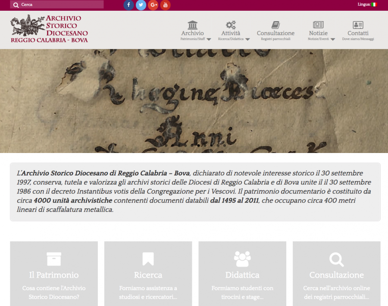Open the Facebook social link
The width and height of the screenshot is (388, 306).
point(128,5)
